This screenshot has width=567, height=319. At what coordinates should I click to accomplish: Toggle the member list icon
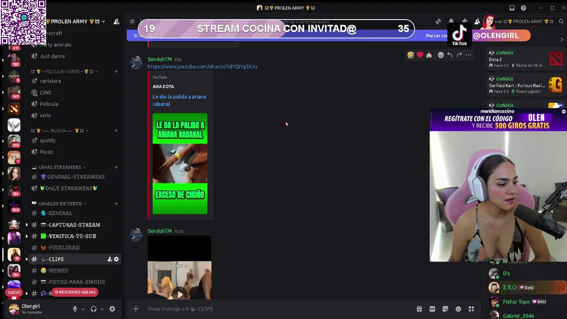click(477, 21)
